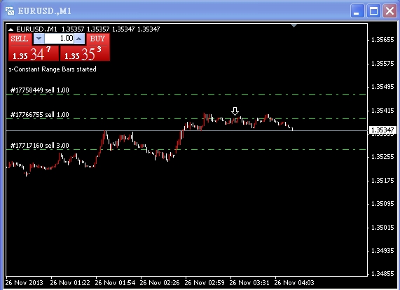Minimize the EURUSD chart window
Viewport: 400px width, 290px height.
[x=357, y=11]
